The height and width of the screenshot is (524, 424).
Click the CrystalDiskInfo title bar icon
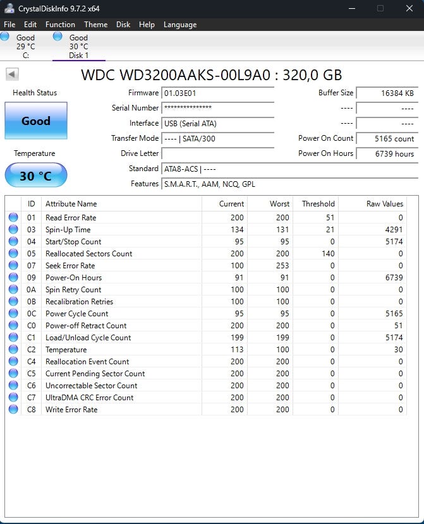(9, 8)
